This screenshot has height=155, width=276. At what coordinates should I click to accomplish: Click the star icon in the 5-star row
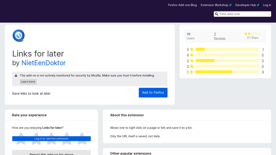tap(192, 49)
